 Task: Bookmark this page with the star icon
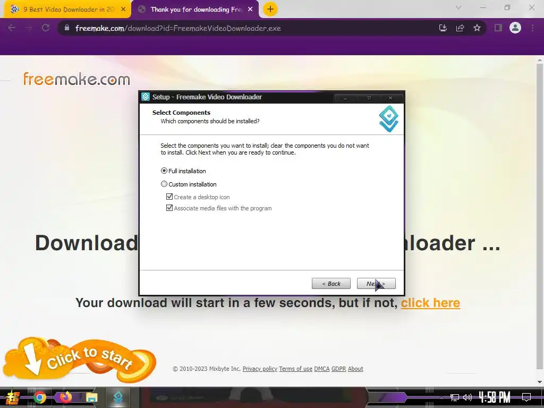tap(477, 28)
